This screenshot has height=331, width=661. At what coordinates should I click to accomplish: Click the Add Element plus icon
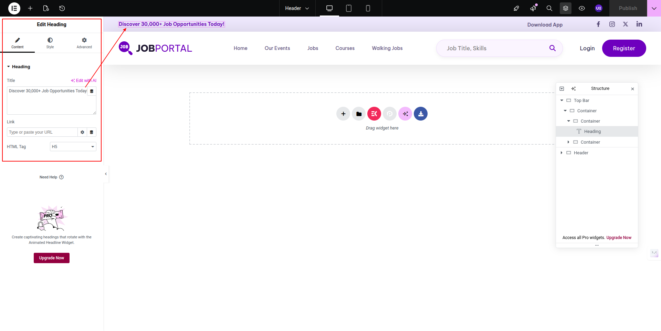point(30,8)
